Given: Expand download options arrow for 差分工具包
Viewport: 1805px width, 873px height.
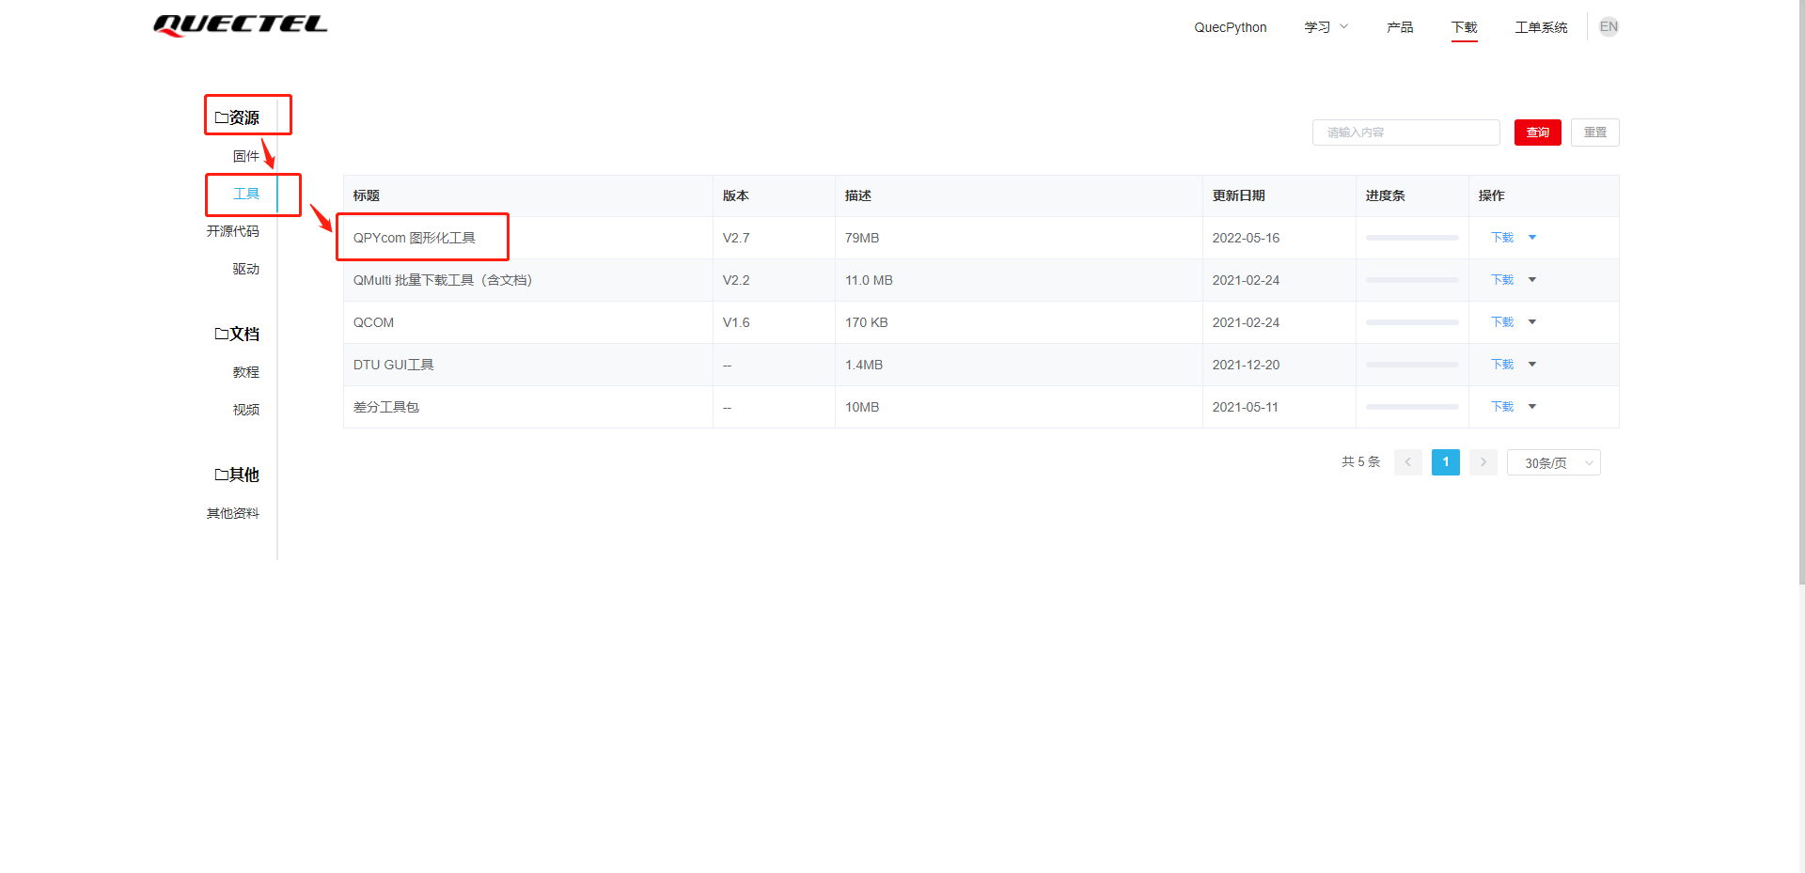Looking at the screenshot, I should click(x=1532, y=407).
